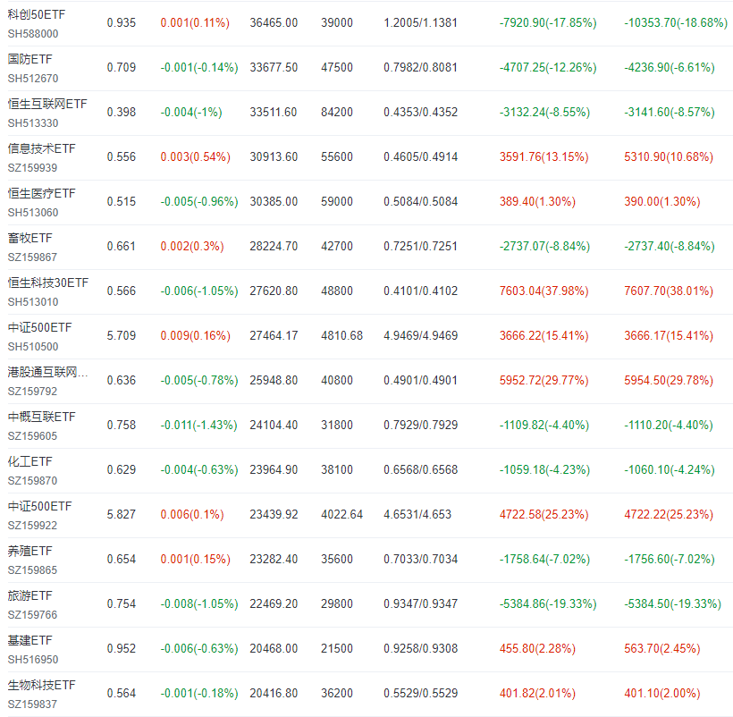Click holdings value 84200
This screenshot has height=717, width=733.
[337, 112]
